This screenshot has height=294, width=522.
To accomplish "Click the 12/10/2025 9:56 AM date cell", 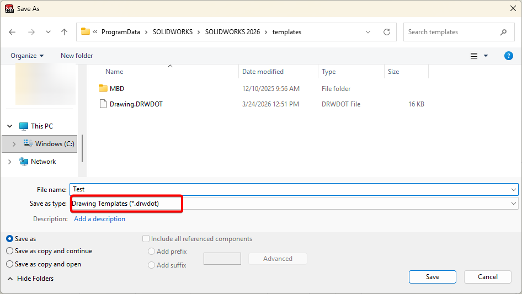I will [270, 89].
